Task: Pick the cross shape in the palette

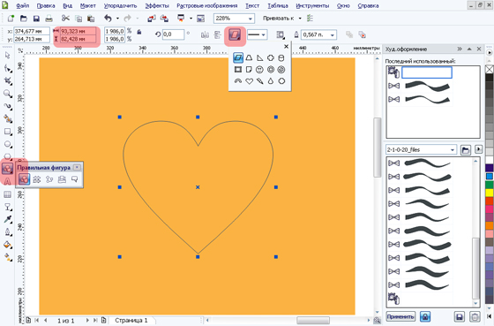Action: [271, 57]
